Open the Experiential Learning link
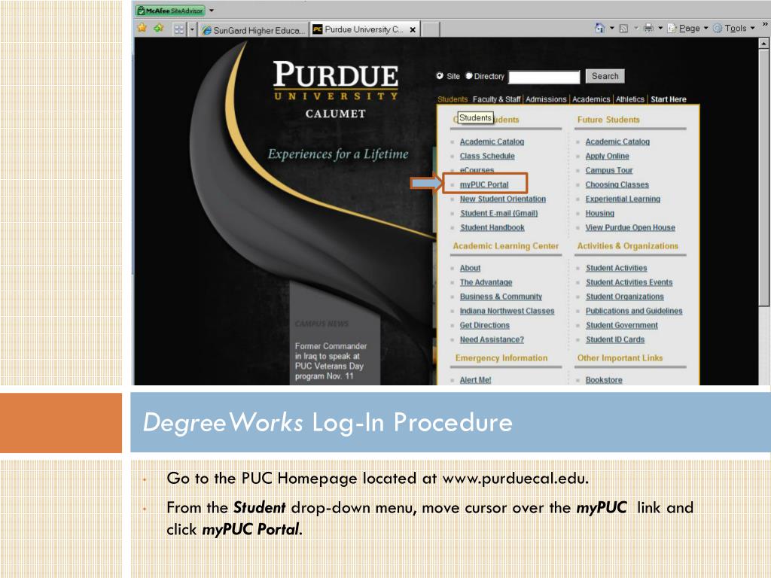 (623, 199)
